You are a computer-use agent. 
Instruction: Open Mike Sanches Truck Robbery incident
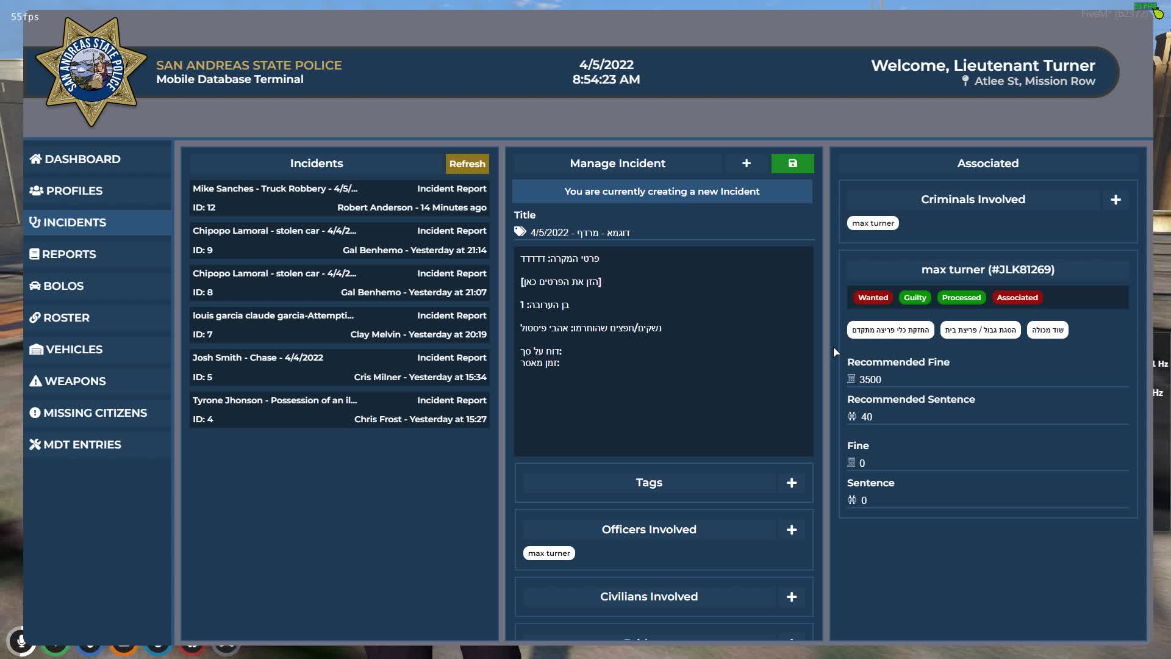tap(340, 198)
